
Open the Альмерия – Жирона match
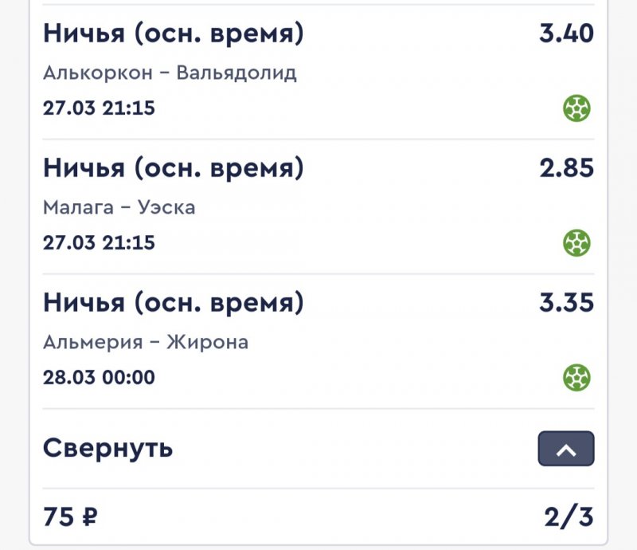coord(146,343)
